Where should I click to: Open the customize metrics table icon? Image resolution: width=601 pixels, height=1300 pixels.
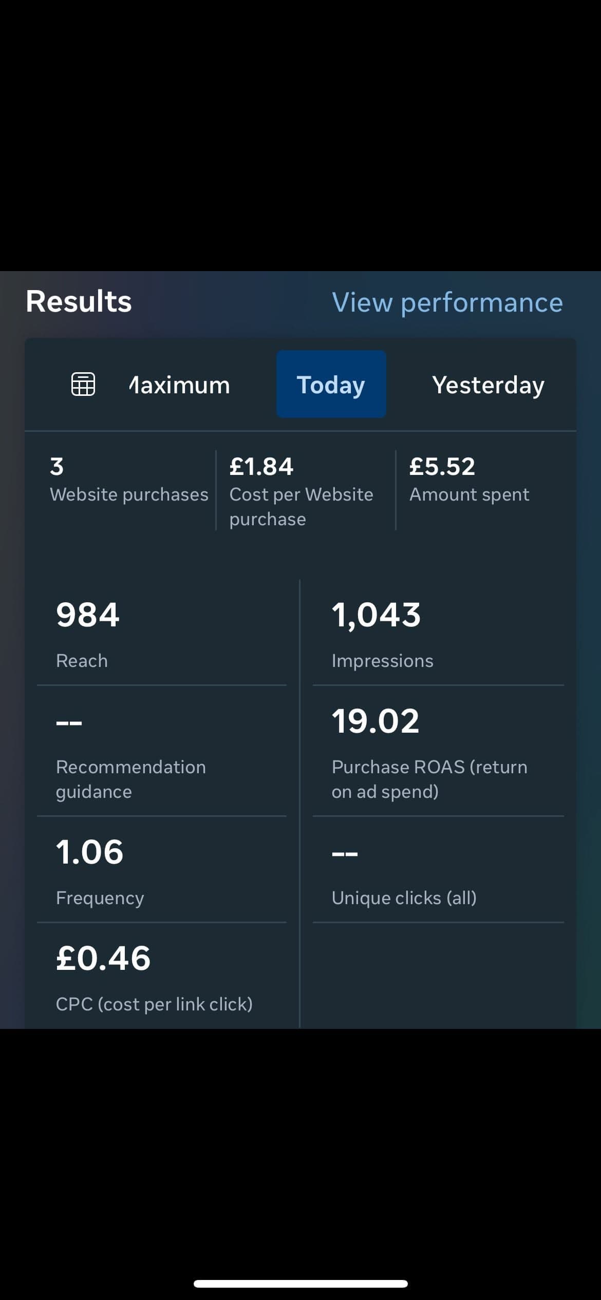click(x=83, y=384)
